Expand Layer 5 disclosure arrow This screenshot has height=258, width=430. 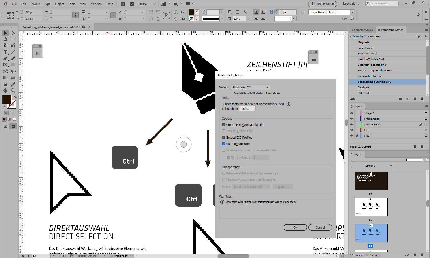[x=364, y=113]
